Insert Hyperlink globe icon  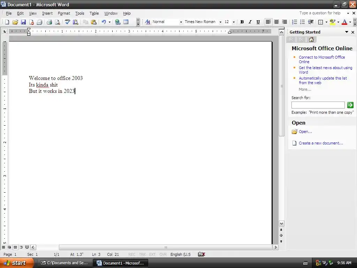coord(118,22)
